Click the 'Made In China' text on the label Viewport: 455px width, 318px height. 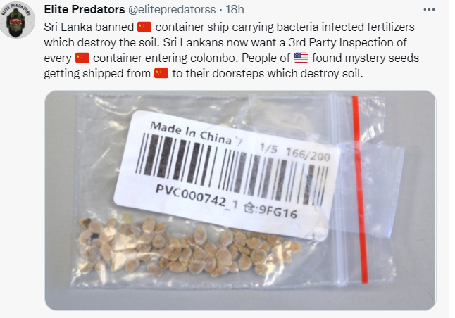point(191,132)
